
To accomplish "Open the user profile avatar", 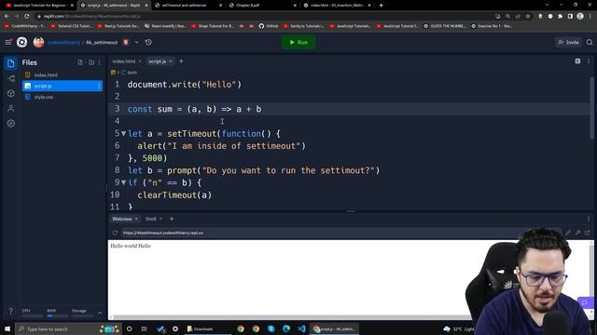I will pos(38,42).
